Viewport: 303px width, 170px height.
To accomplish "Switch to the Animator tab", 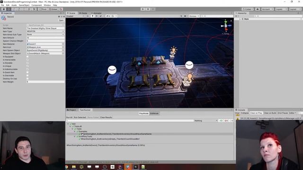I will [97, 13].
